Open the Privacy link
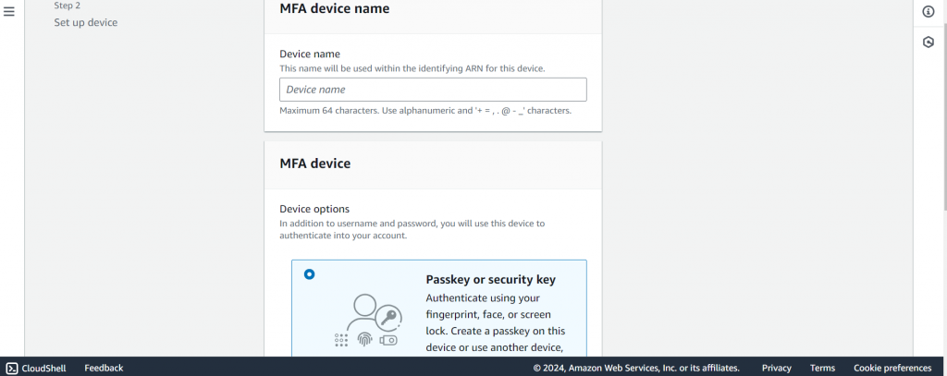The image size is (947, 376). [776, 368]
